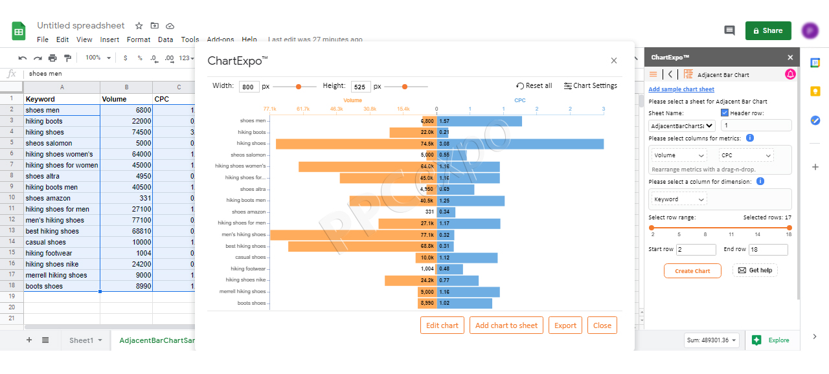Open the Explore panel

point(771,340)
